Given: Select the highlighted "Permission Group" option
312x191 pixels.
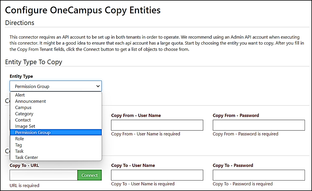Looking at the screenshot, I should pyautogui.click(x=33, y=132).
